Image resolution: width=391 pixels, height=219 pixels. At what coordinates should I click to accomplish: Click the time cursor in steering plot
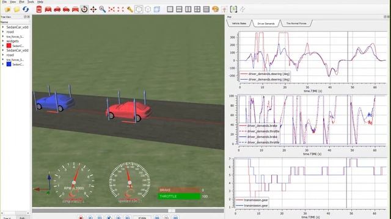348,57
